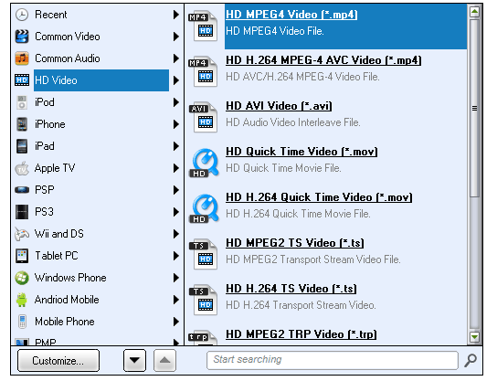Click the Windows Phone logo icon

tap(22, 278)
